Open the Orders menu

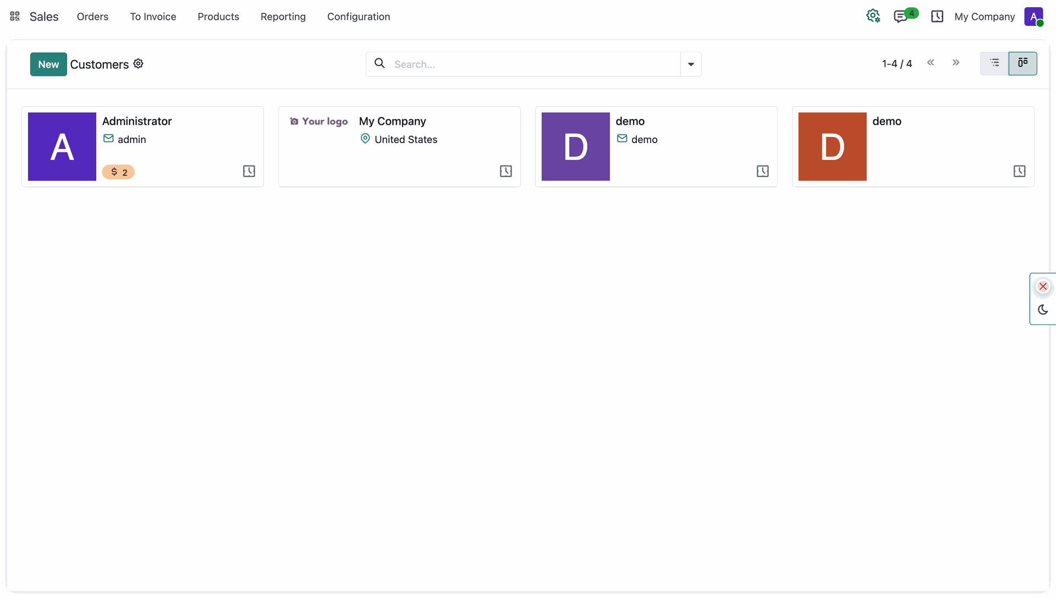(92, 17)
